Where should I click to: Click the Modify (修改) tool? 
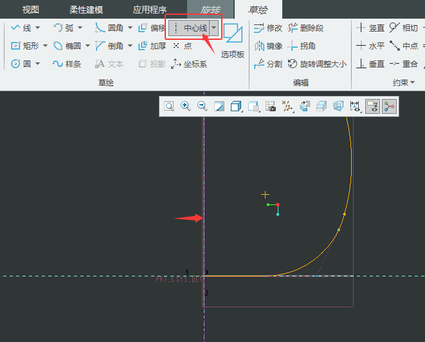click(x=267, y=28)
